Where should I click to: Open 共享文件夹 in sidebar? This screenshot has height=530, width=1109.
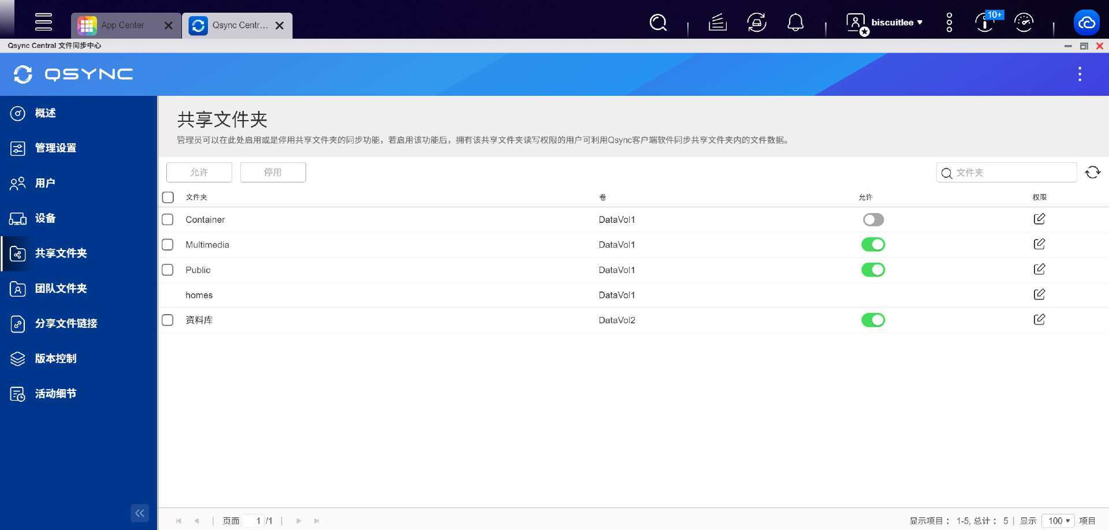(79, 253)
